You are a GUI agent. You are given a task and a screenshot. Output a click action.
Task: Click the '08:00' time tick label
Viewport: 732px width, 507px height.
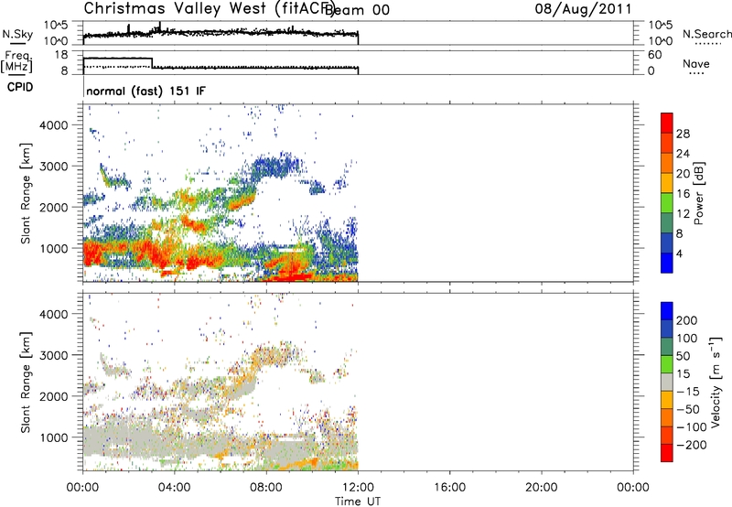(266, 488)
